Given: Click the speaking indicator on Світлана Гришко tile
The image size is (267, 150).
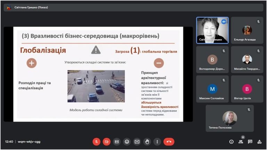Looking at the screenshot, I should click(x=224, y=22).
